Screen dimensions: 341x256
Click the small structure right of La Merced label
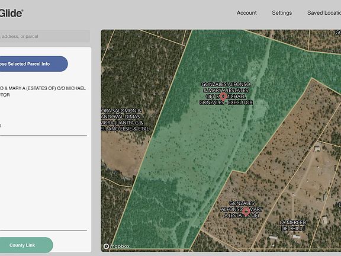pyautogui.click(x=324, y=219)
